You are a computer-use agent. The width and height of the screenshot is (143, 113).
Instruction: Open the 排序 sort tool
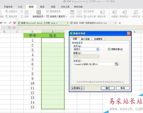pos(27,14)
